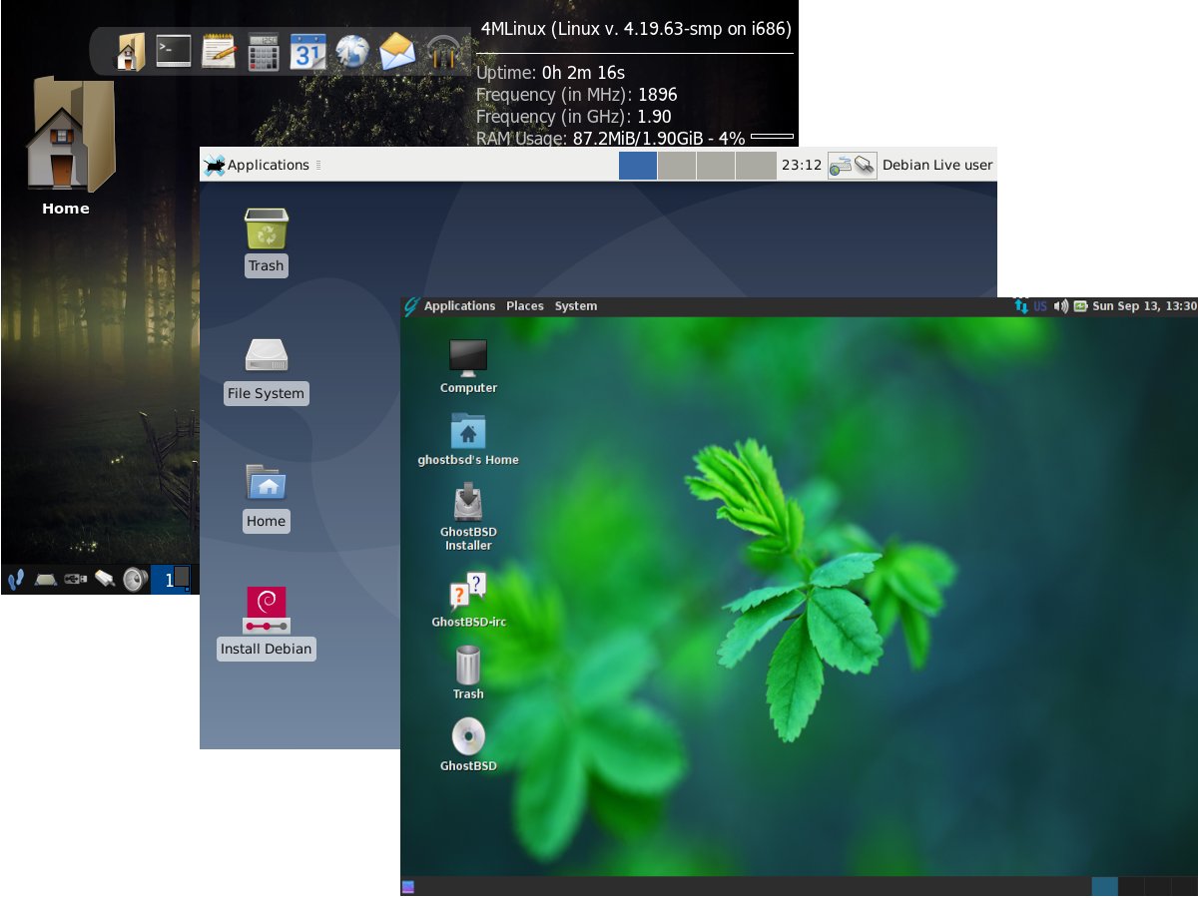Open the File System drive icon on Debian desktop

click(267, 356)
